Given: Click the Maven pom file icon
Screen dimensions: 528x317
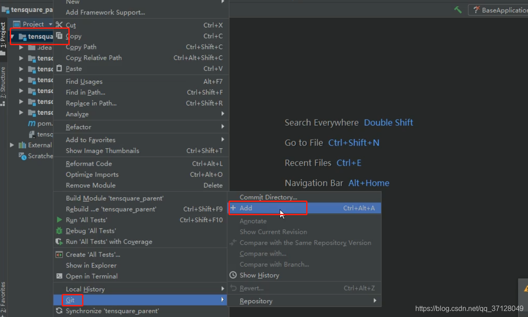Looking at the screenshot, I should point(32,124).
